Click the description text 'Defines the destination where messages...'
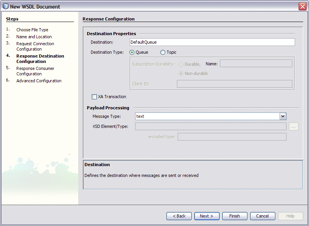Image resolution: width=309 pixels, height=226 pixels. pyautogui.click(x=141, y=175)
